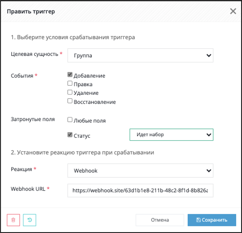The width and height of the screenshot is (242, 233).
Task: Click the red trash delete icon
Action: pos(13,220)
